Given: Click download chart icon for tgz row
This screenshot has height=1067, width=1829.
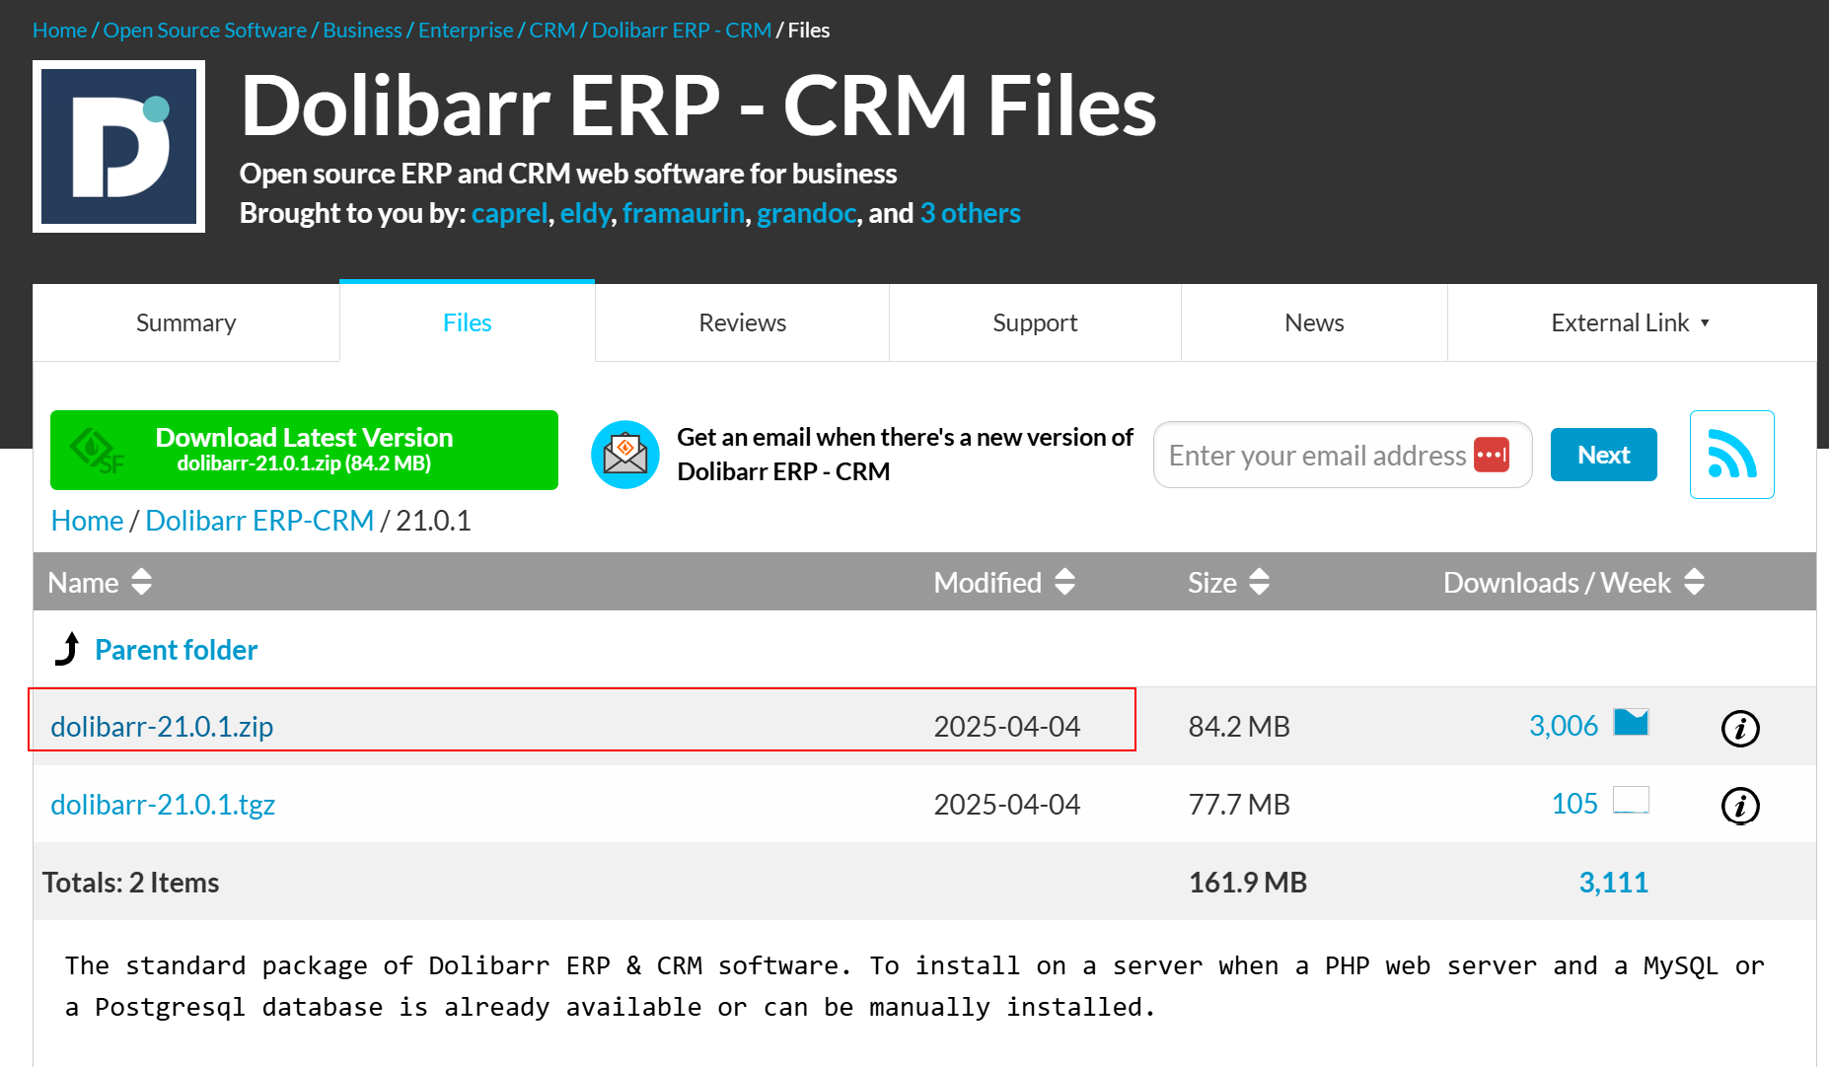Looking at the screenshot, I should pyautogui.click(x=1631, y=800).
